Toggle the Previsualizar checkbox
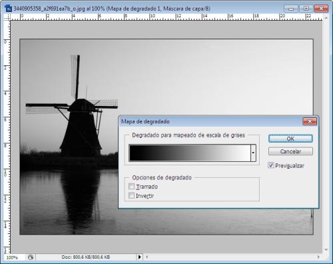Image resolution: width=333 pixels, height=264 pixels. 271,165
